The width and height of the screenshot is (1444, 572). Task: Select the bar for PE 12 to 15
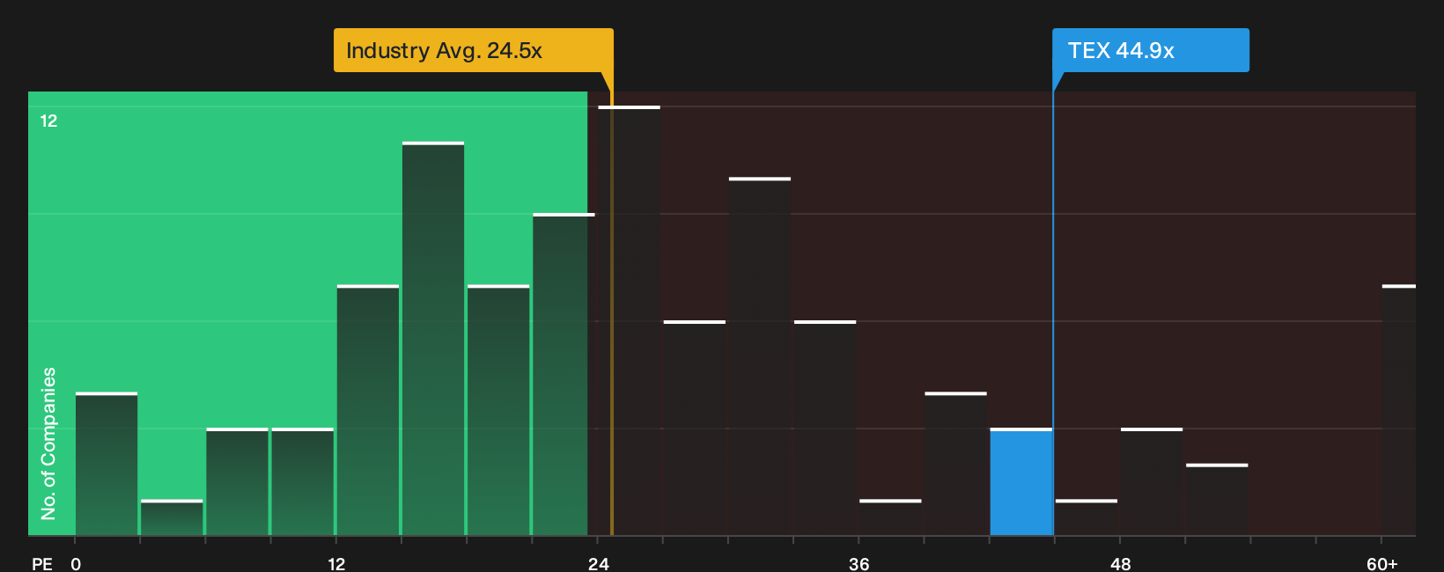click(368, 410)
